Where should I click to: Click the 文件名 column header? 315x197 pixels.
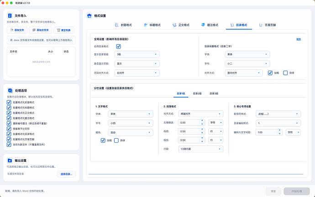click(13, 52)
